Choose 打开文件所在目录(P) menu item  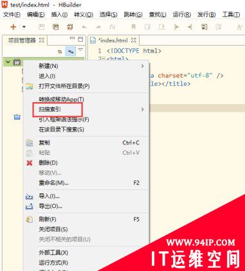pyautogui.click(x=86, y=86)
